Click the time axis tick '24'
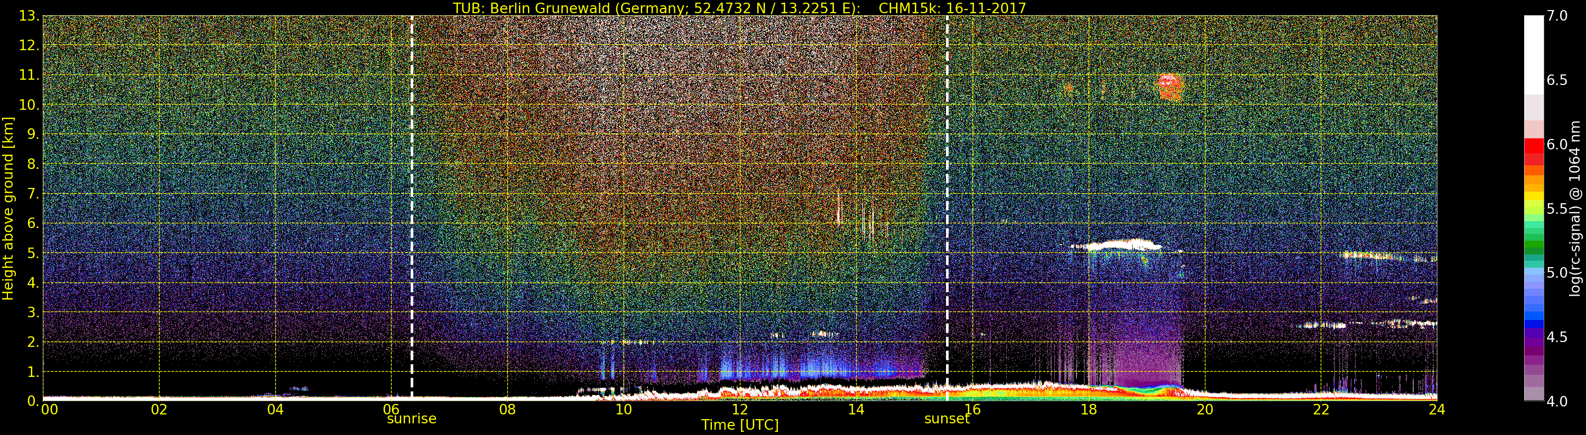 [x=1437, y=409]
